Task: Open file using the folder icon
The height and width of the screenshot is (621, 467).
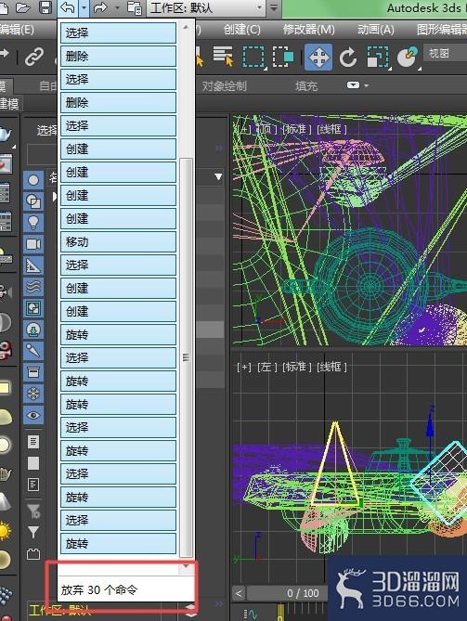Action: tap(22, 7)
